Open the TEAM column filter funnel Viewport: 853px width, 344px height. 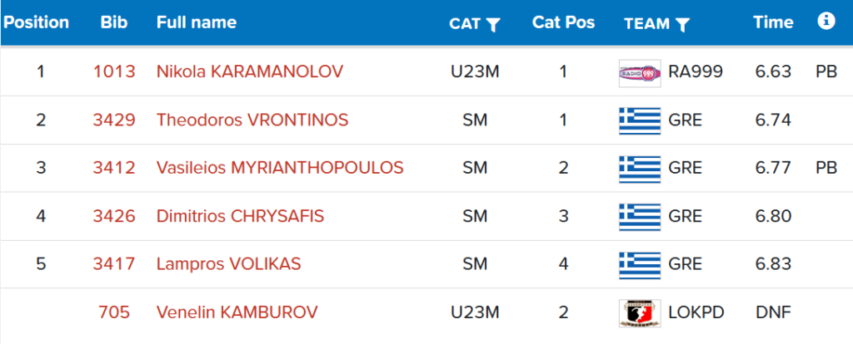pos(683,24)
